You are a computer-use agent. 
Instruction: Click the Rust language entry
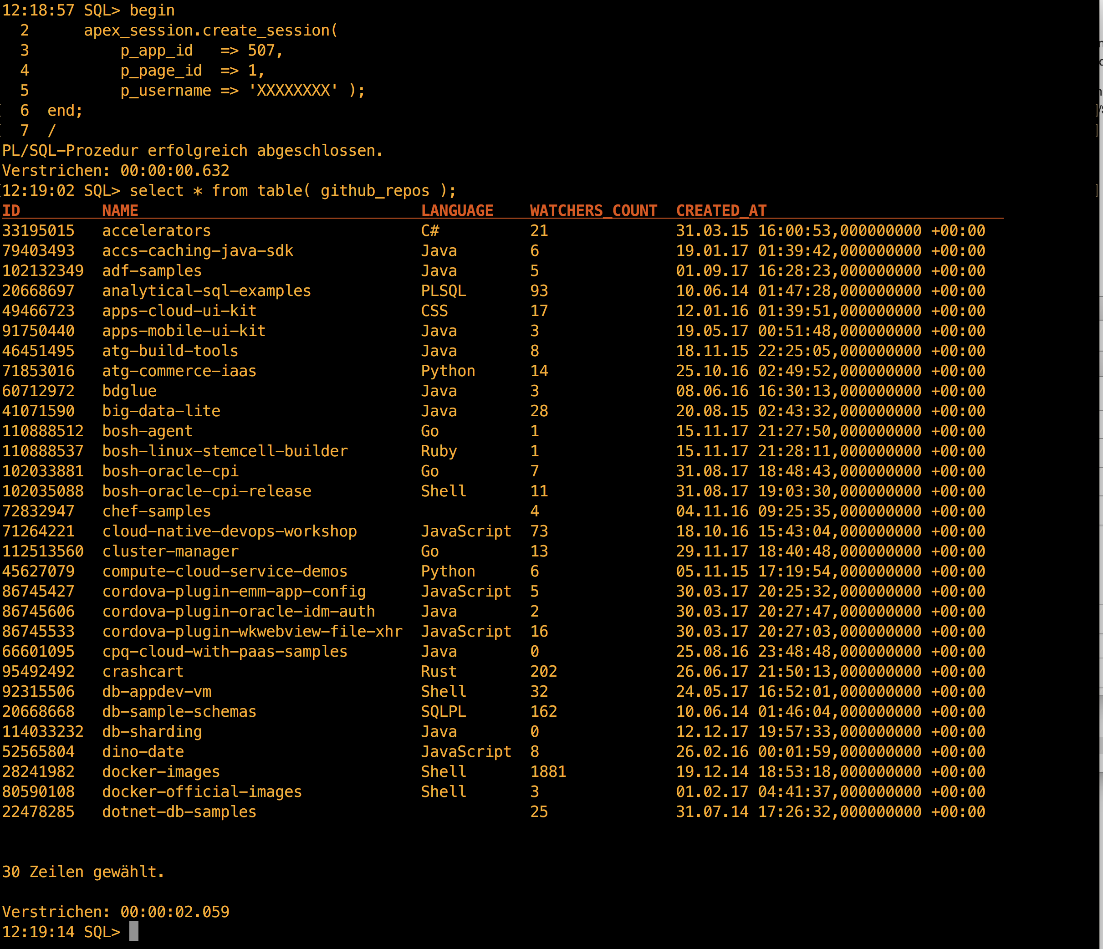pyautogui.click(x=439, y=671)
